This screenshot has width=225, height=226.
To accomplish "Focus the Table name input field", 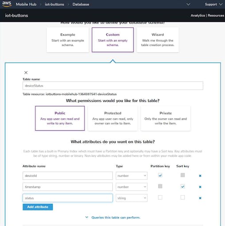I will pos(113,86).
